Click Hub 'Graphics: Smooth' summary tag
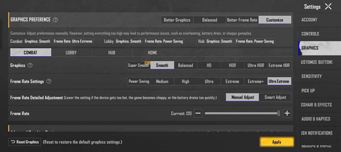 click(219, 41)
